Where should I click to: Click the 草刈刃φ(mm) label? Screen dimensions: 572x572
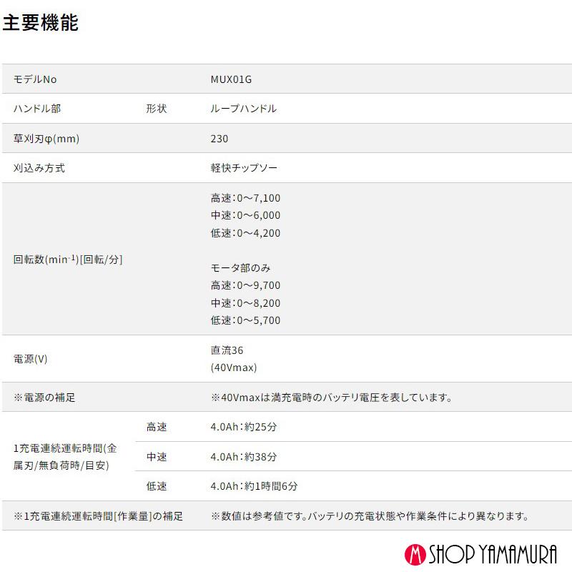point(44,138)
